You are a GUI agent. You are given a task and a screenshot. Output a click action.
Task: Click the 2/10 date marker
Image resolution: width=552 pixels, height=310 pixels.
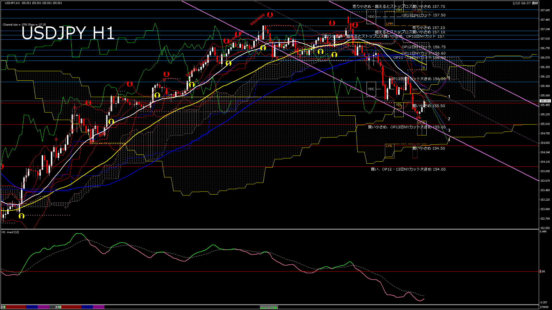[58, 307]
